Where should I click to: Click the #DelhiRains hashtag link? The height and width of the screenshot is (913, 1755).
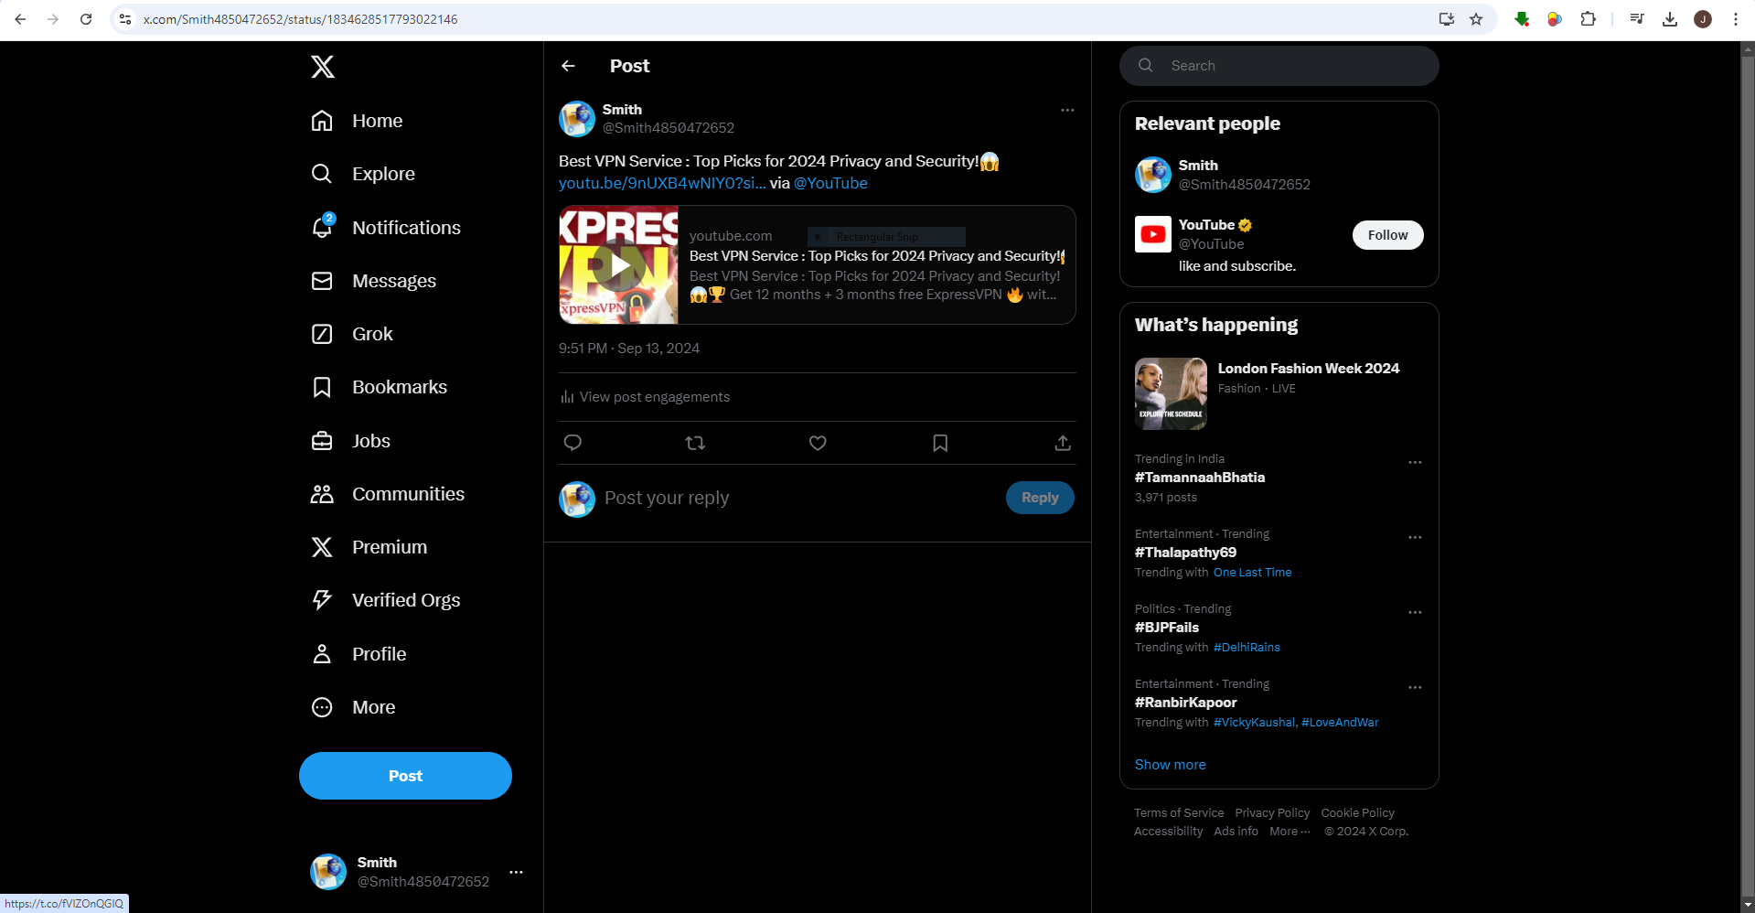click(1247, 648)
